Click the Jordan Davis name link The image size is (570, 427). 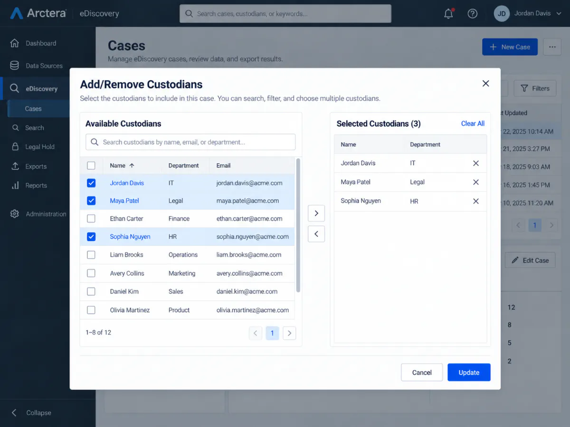coord(127,183)
